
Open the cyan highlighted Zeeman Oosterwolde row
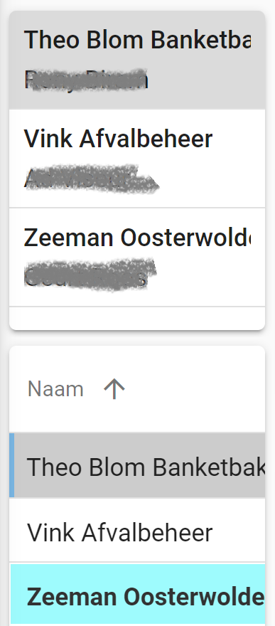pos(138,595)
